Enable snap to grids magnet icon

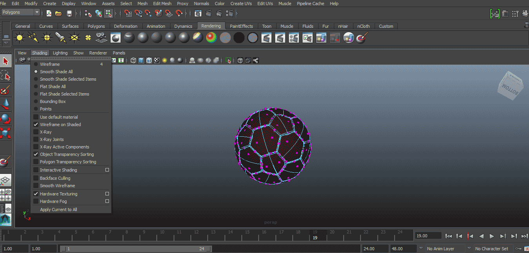128,14
